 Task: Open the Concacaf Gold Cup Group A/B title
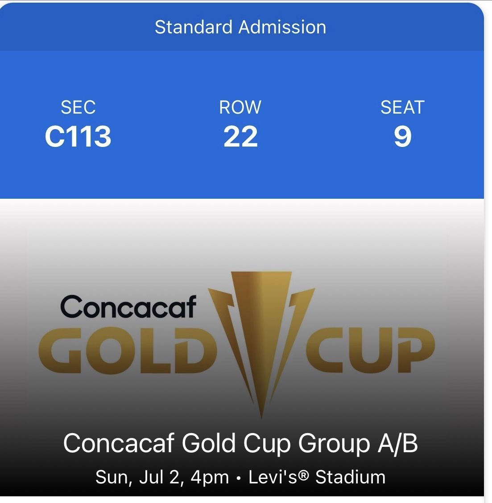pyautogui.click(x=240, y=444)
